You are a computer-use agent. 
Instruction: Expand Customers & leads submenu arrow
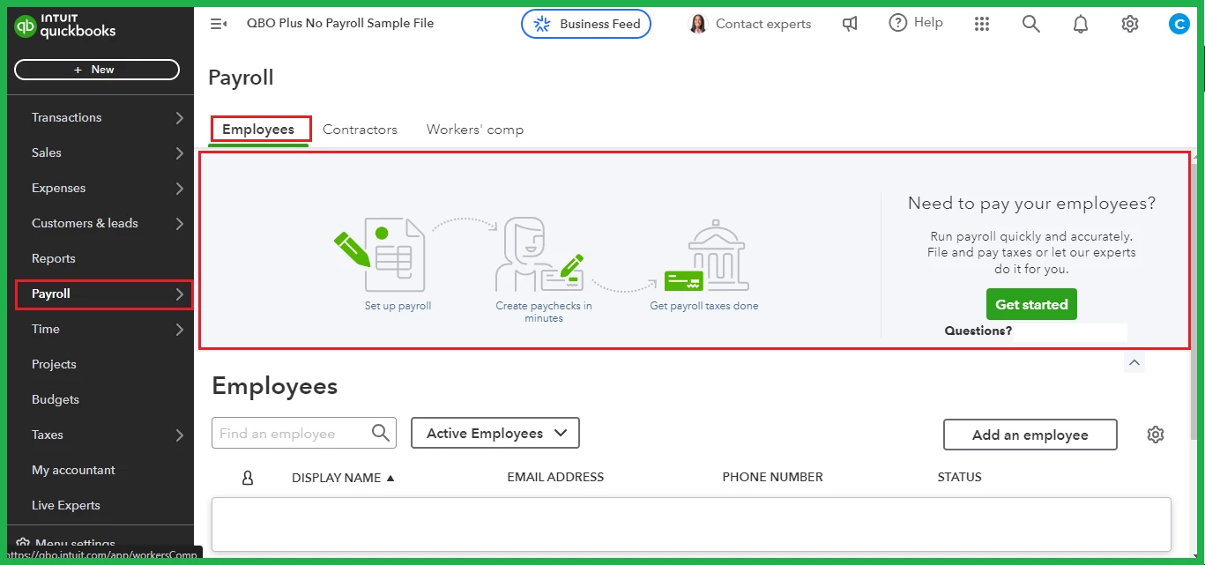point(179,223)
